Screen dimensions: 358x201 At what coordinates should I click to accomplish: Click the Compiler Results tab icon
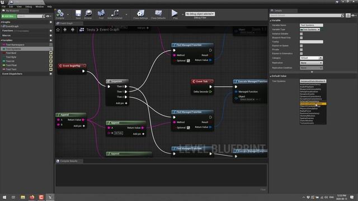[58, 161]
